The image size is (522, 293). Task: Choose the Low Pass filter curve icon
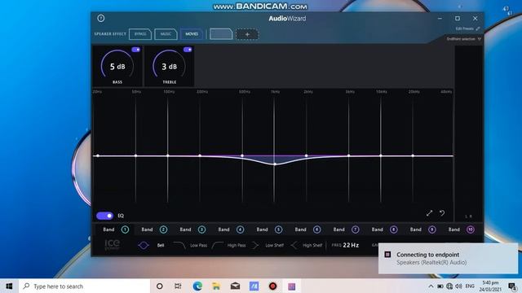[179, 246]
